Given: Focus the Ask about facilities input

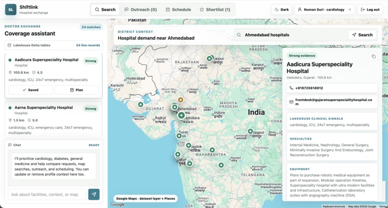Looking at the screenshot, I should tap(47, 195).
